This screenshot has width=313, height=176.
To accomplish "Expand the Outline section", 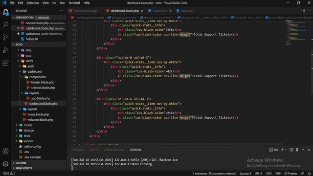I will point(39,163).
